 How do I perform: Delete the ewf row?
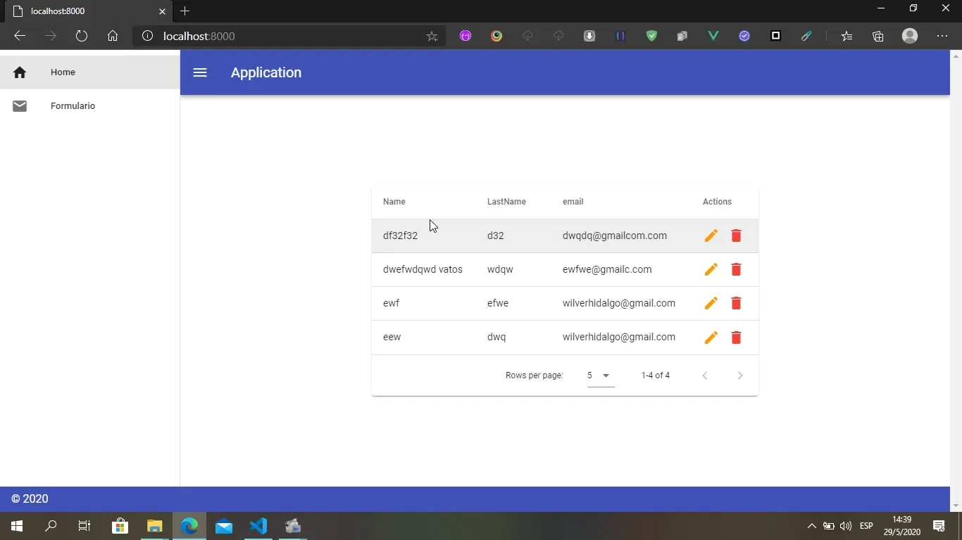click(x=736, y=303)
